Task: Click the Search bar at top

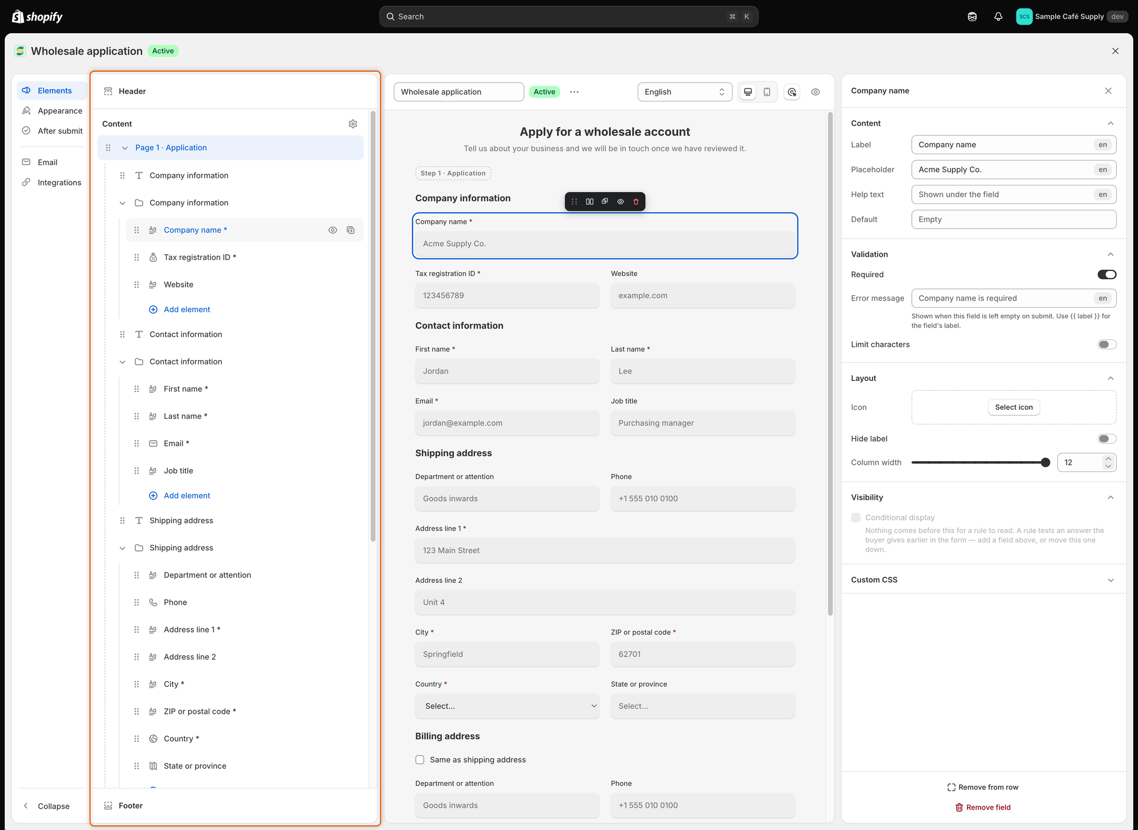Action: (x=569, y=17)
